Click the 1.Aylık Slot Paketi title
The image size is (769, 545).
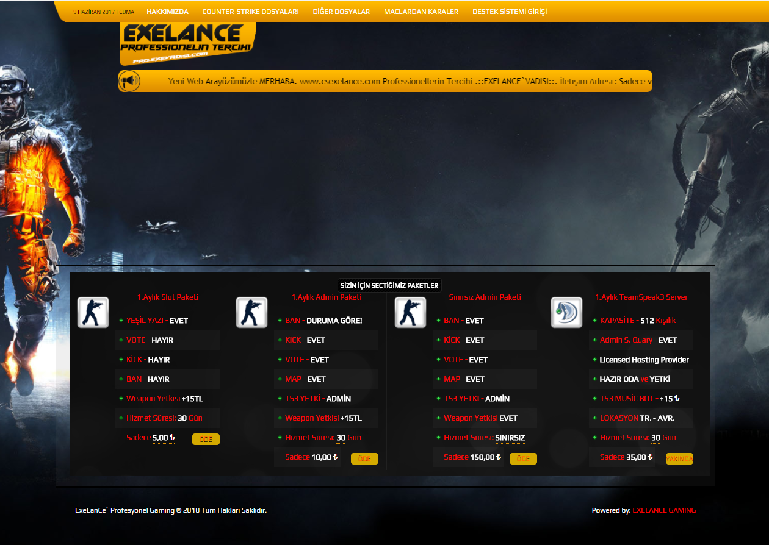tap(168, 297)
